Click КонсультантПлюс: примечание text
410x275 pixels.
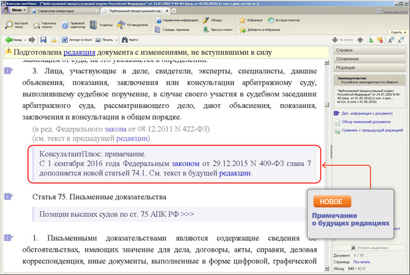[x=93, y=154]
